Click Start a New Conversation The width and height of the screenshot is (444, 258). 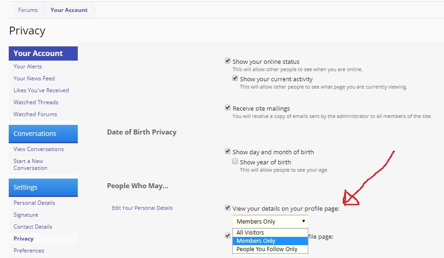pos(30,164)
